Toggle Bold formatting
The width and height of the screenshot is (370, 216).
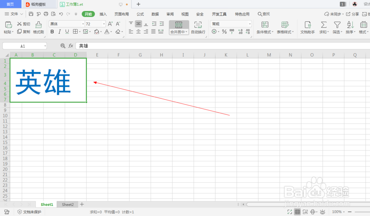click(x=52, y=31)
